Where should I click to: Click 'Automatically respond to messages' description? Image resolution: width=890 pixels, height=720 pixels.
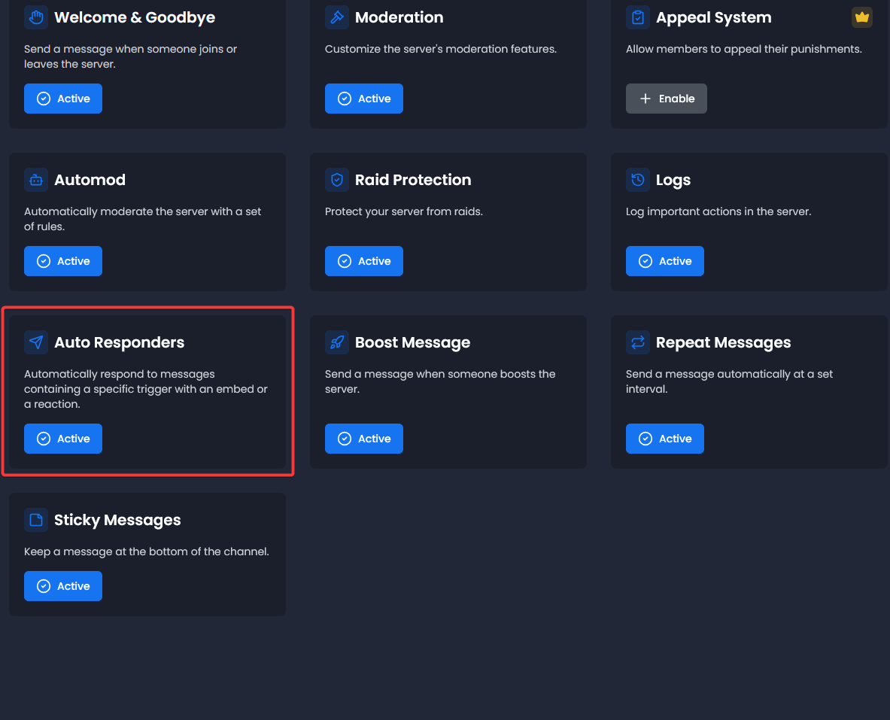[145, 389]
